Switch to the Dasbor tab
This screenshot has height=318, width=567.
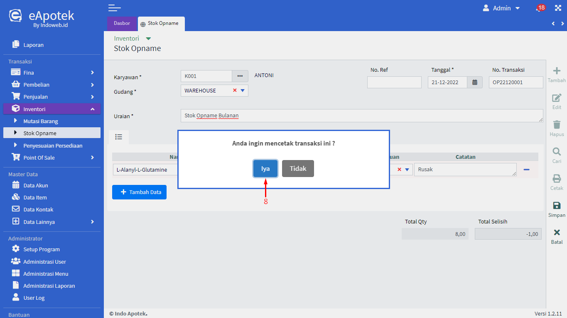[122, 23]
